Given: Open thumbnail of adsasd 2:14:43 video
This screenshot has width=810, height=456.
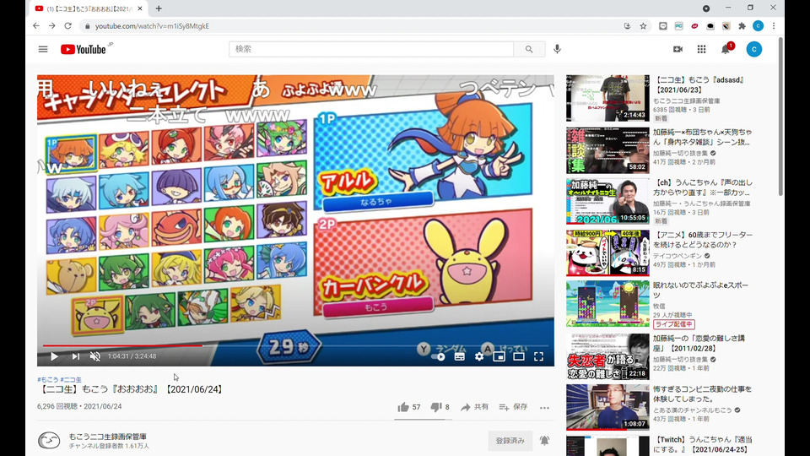Looking at the screenshot, I should 607,98.
